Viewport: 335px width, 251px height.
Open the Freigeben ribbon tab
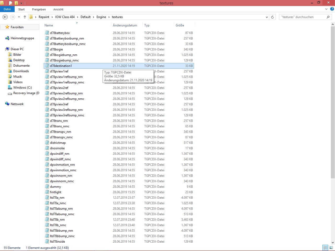click(39, 9)
